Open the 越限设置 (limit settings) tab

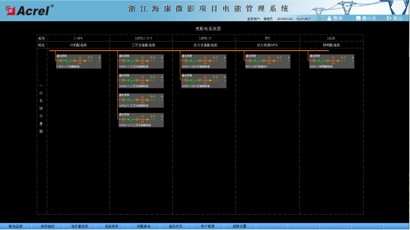tap(239, 226)
